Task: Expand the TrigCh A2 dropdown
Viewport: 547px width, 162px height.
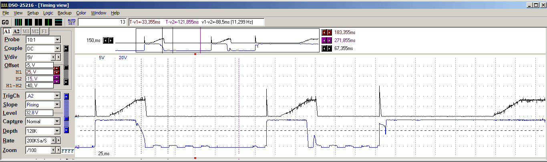Action: [x=58, y=96]
